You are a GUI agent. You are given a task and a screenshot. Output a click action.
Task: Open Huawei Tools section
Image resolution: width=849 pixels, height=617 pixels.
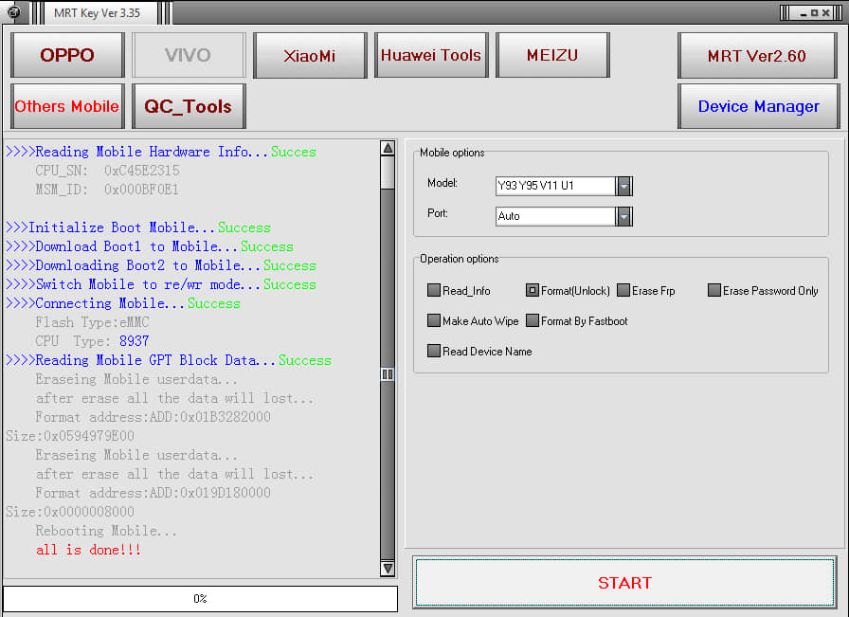(431, 55)
